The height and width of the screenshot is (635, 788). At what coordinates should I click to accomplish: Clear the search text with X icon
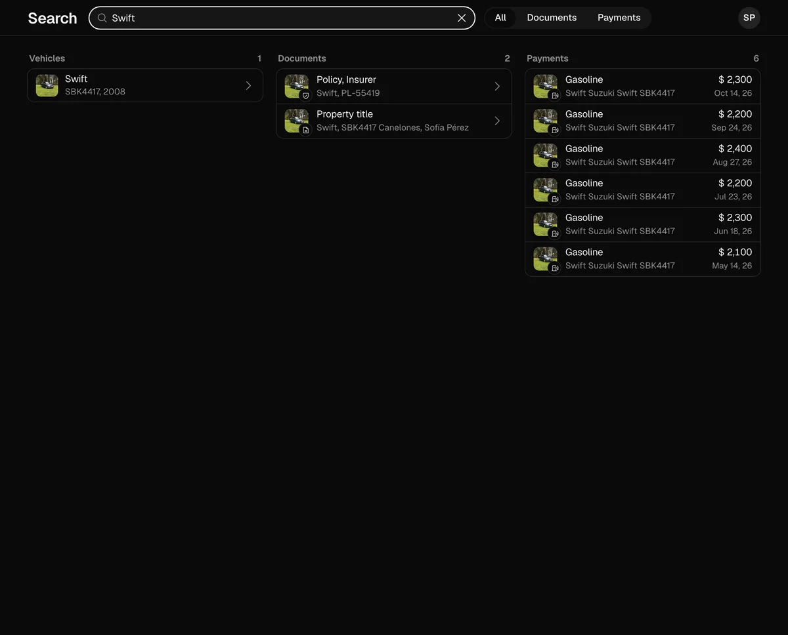pos(462,18)
